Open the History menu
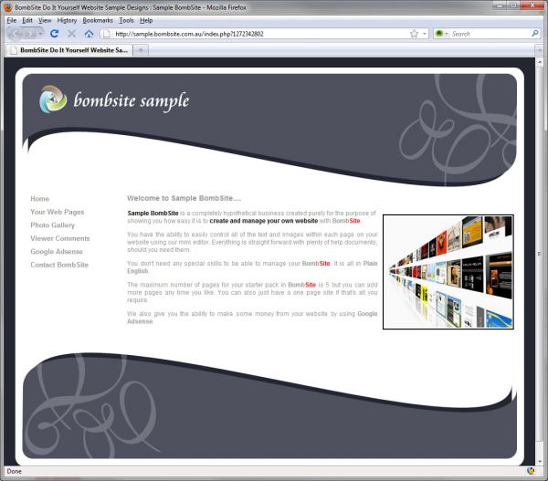Viewport: 548px width, 481px height. click(x=67, y=20)
